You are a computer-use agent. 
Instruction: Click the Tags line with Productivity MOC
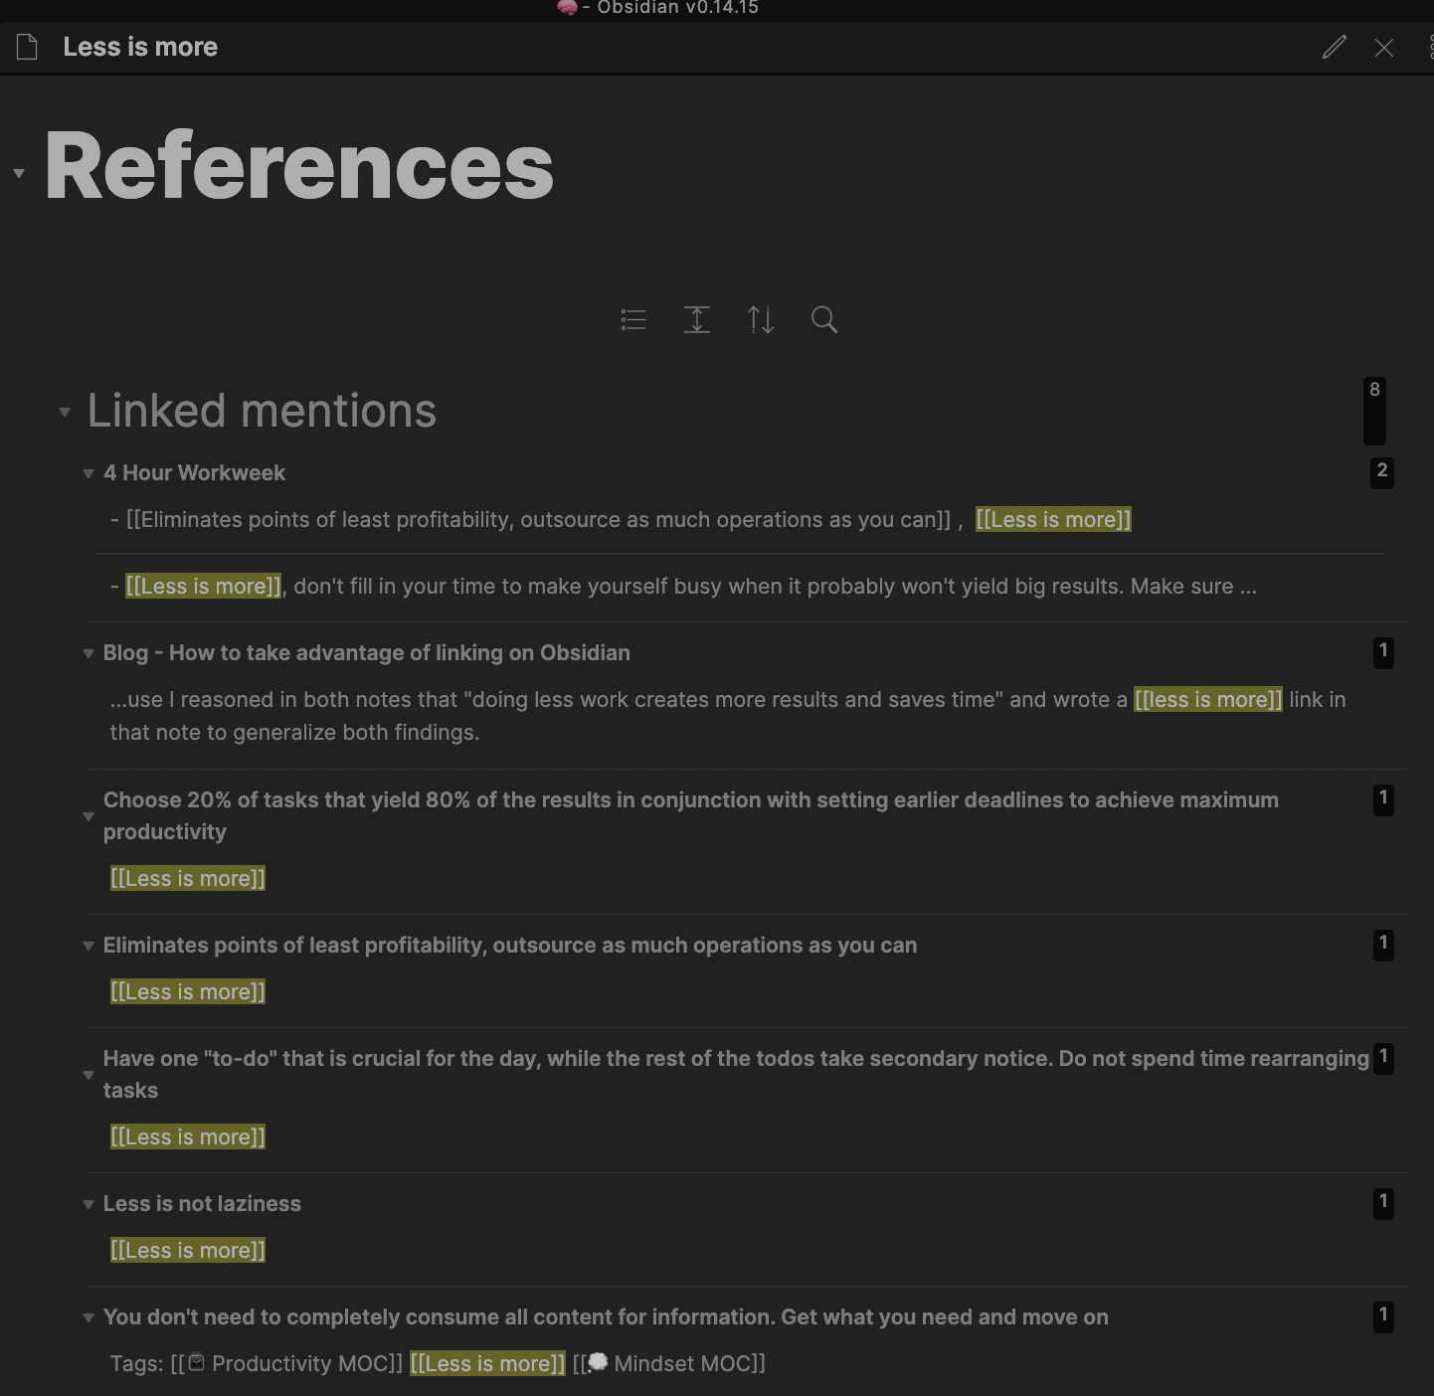[x=438, y=1364]
